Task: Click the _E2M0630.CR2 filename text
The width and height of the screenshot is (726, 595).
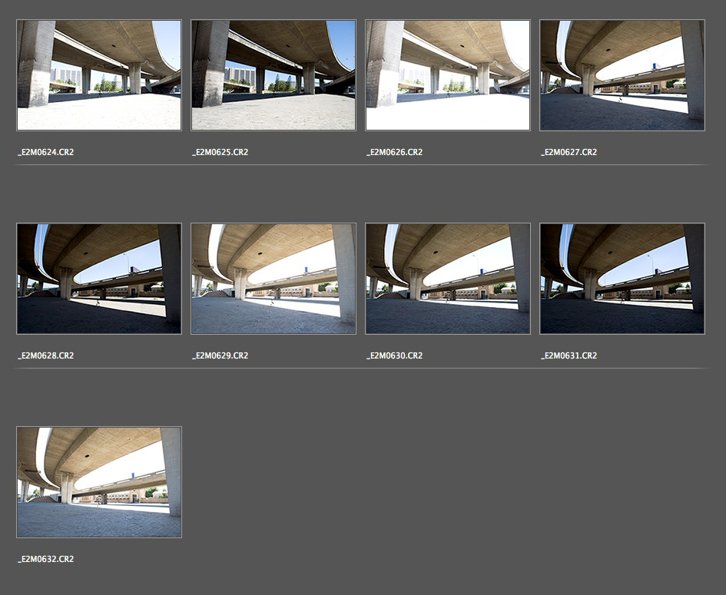Action: point(395,355)
